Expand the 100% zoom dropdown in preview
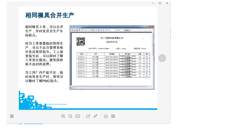The width and height of the screenshot is (235, 132). [88, 30]
